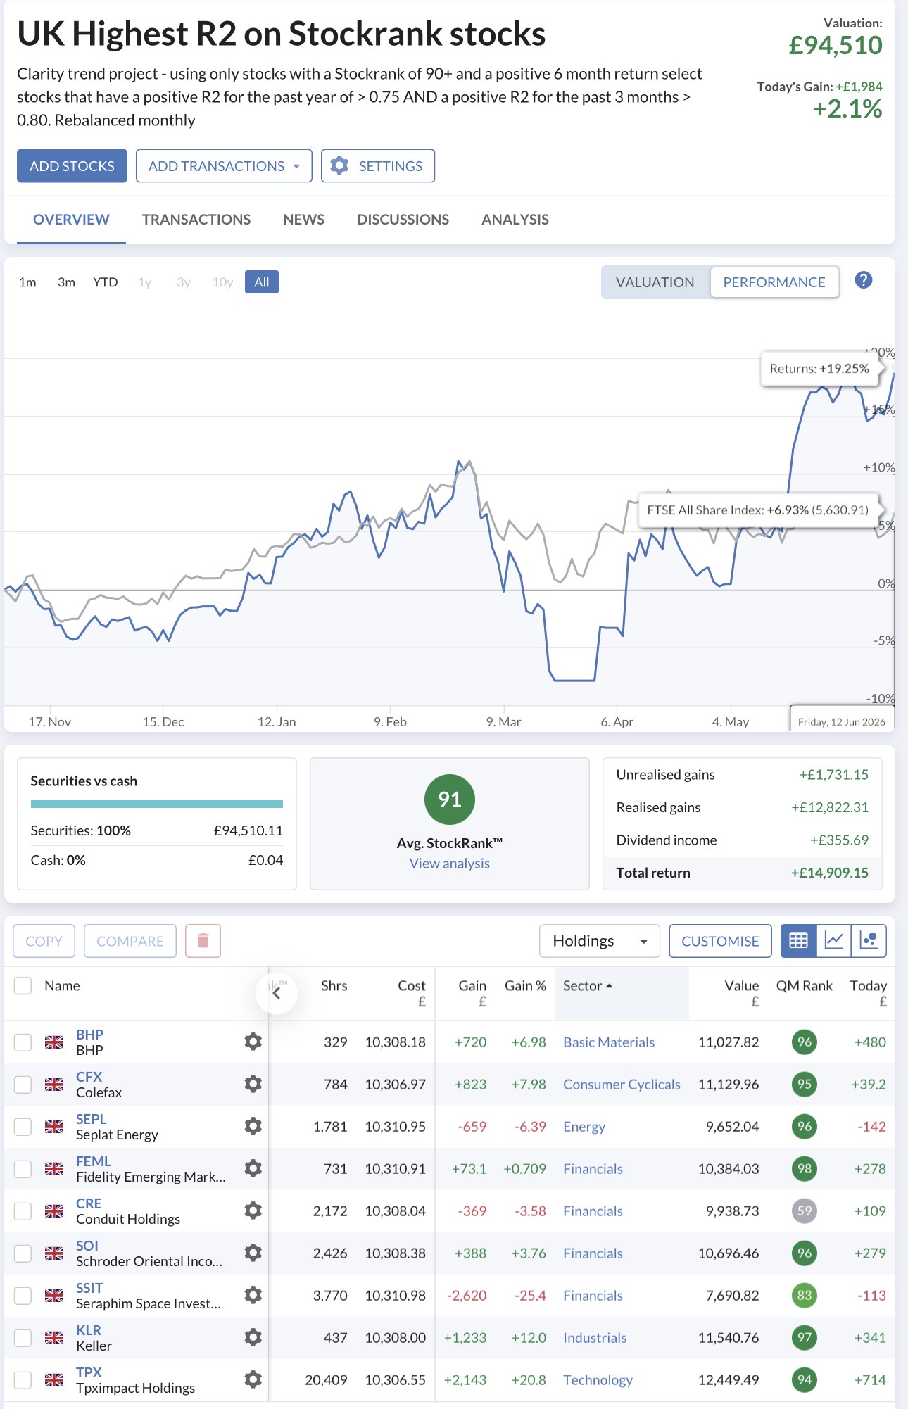Follow the View analysis link
This screenshot has height=1409, width=908.
click(450, 864)
